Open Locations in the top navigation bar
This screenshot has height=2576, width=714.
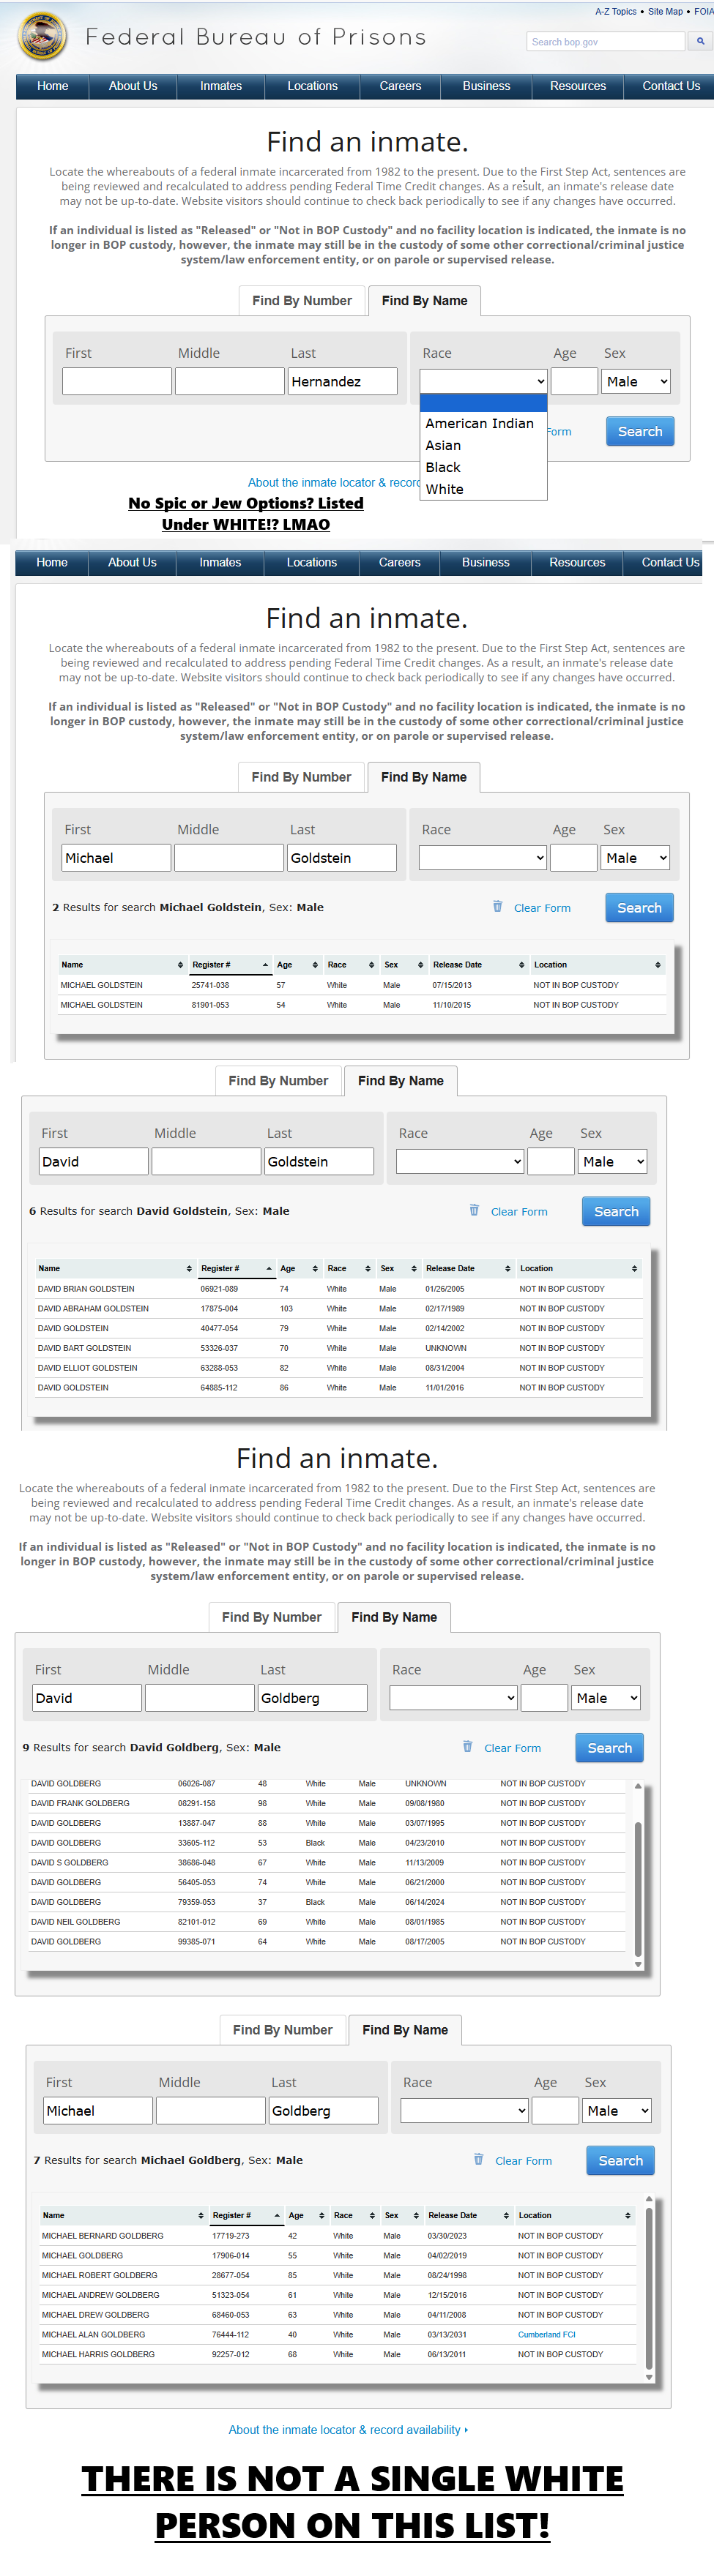pos(313,86)
